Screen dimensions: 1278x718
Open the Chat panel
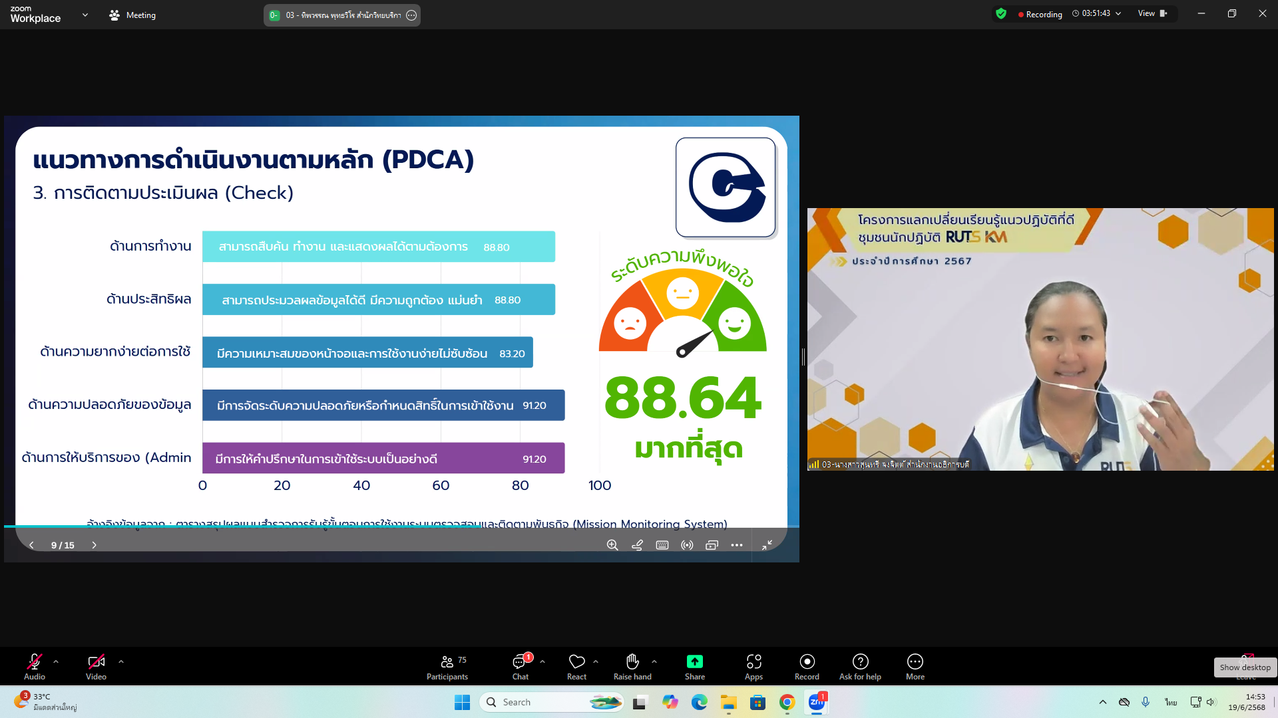pos(521,666)
